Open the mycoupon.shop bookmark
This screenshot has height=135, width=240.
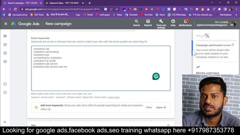pyautogui.click(x=18, y=15)
